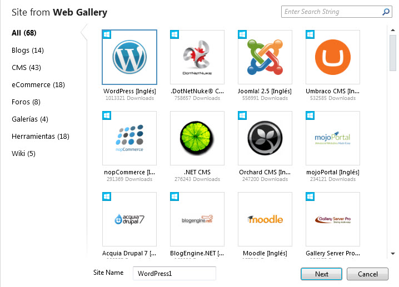
Task: Click the Acquia Drupal 7 title text
Action: (x=129, y=254)
